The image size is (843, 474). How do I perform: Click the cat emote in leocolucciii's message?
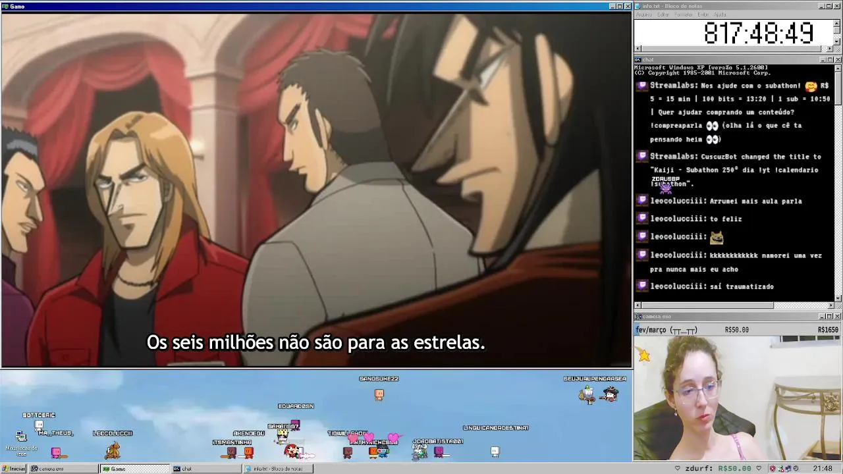(716, 237)
